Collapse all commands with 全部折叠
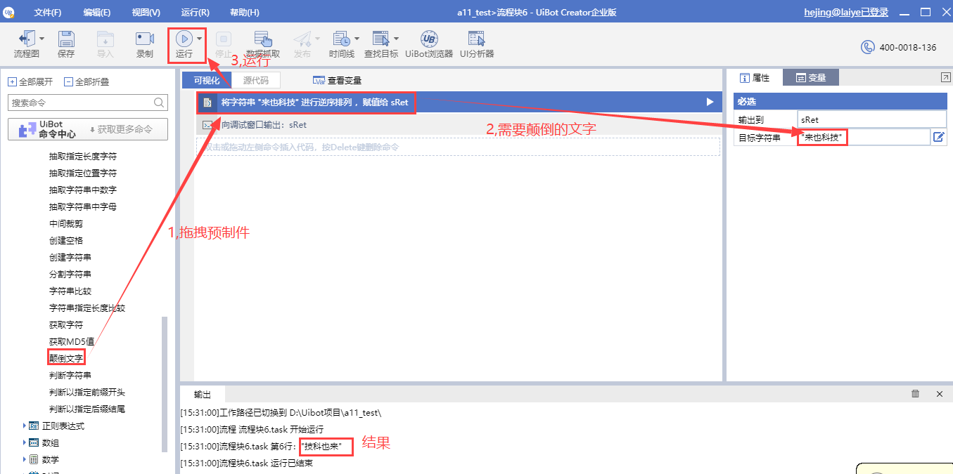The image size is (953, 474). click(x=86, y=81)
